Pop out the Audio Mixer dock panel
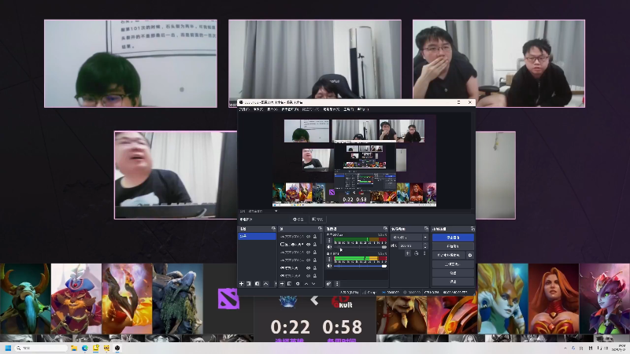 coord(385,229)
